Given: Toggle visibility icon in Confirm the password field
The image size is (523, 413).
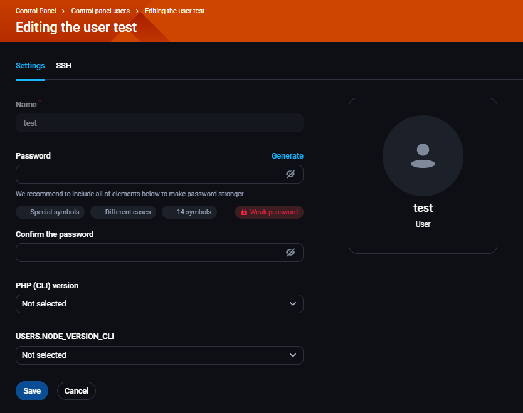Looking at the screenshot, I should 290,253.
